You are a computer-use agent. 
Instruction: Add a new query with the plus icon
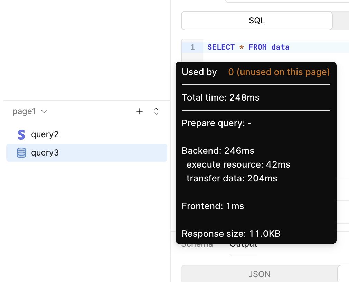(140, 111)
